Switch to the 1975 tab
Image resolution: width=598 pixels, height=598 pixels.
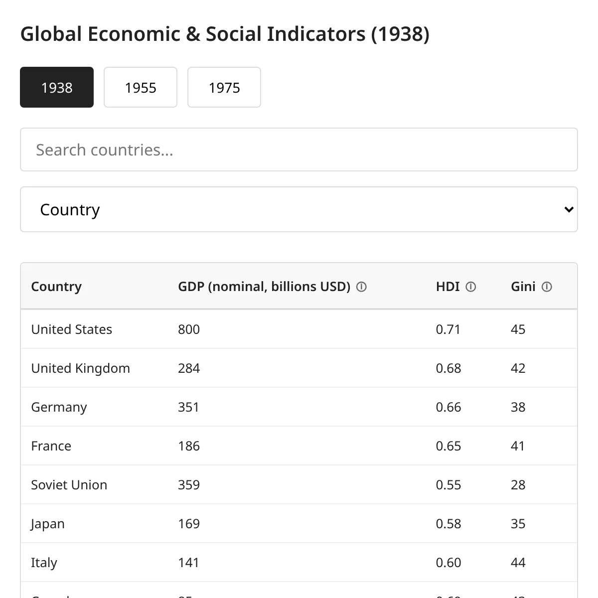[x=224, y=87]
